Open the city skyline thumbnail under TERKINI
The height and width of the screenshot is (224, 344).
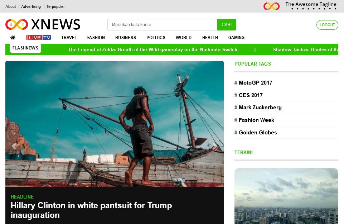click(286, 196)
